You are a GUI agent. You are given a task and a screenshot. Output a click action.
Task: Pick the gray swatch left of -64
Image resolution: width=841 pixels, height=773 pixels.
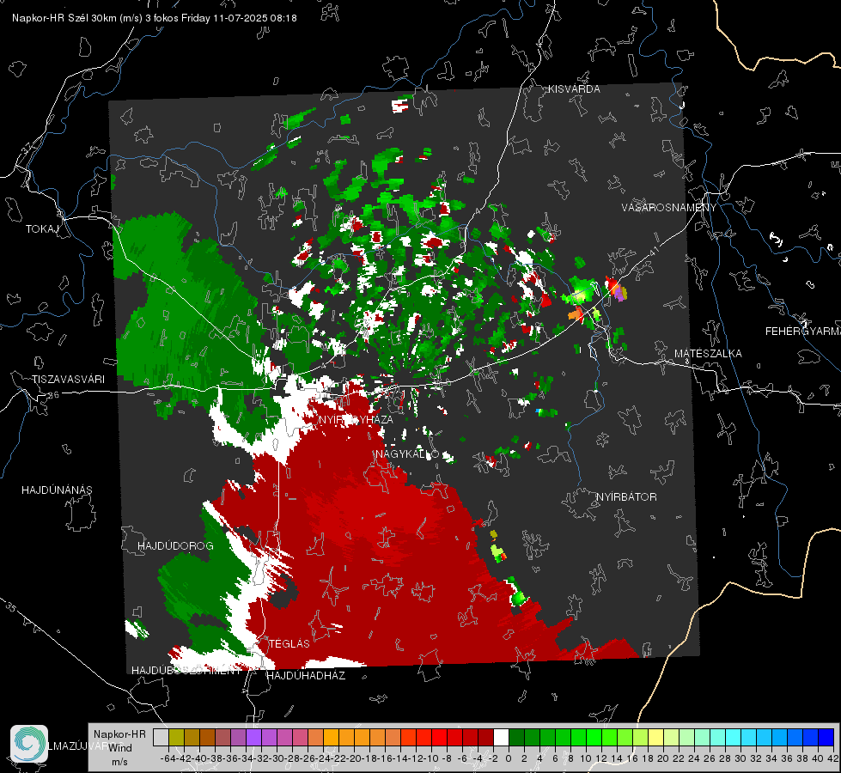click(x=161, y=738)
